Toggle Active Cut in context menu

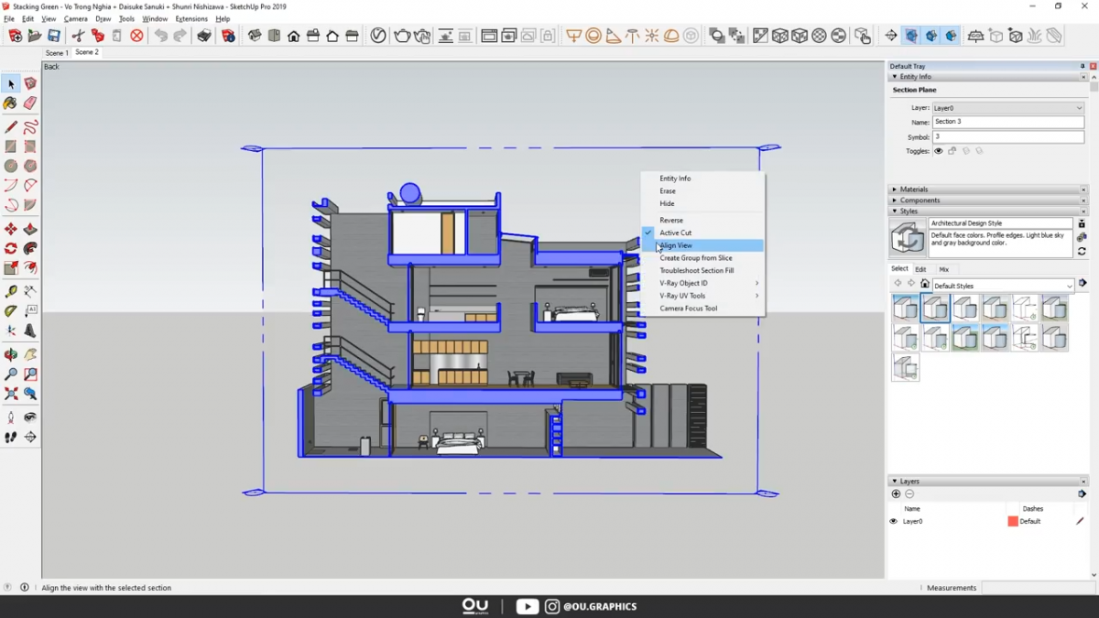tap(676, 233)
